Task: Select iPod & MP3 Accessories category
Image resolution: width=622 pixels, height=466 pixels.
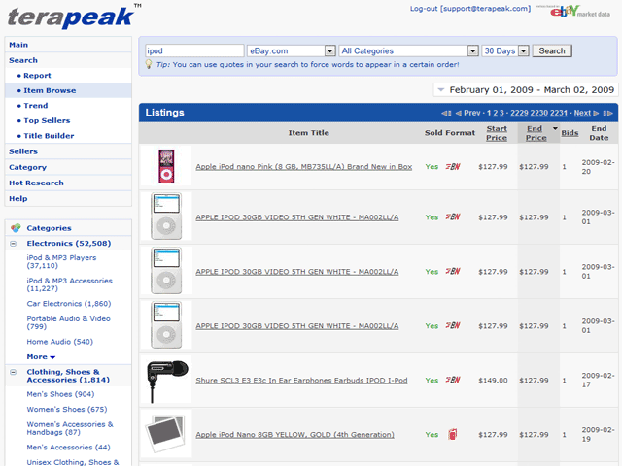Action: (69, 284)
